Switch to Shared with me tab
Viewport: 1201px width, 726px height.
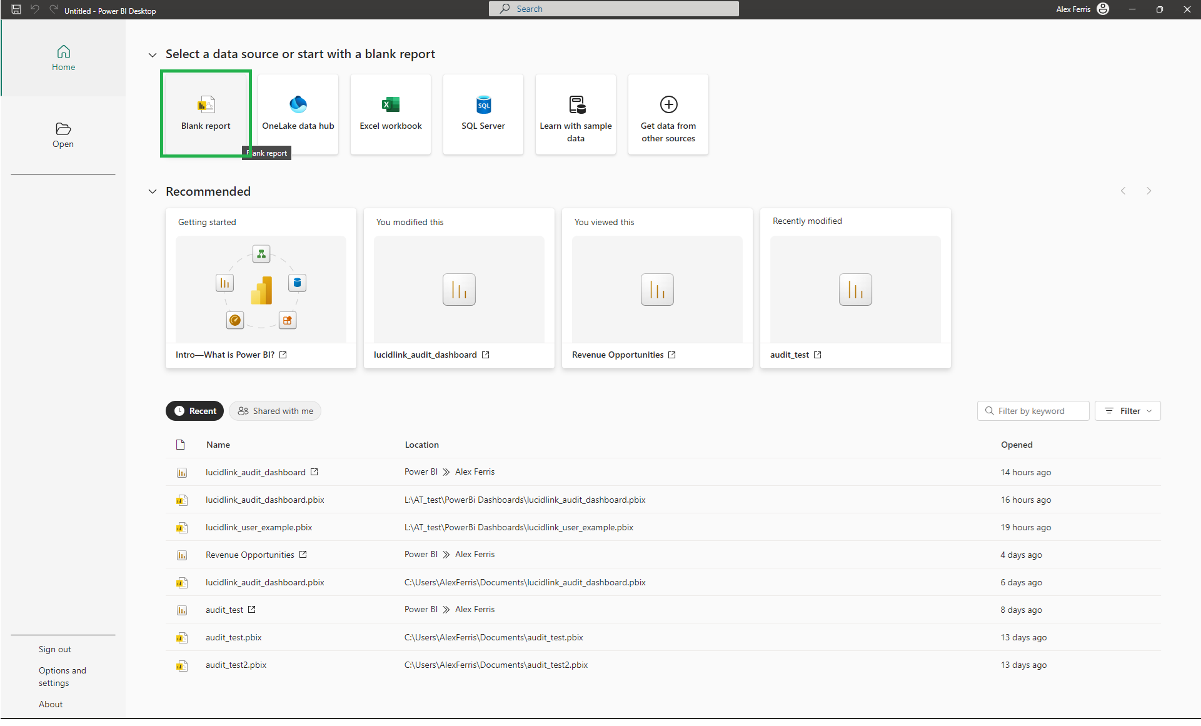point(275,411)
